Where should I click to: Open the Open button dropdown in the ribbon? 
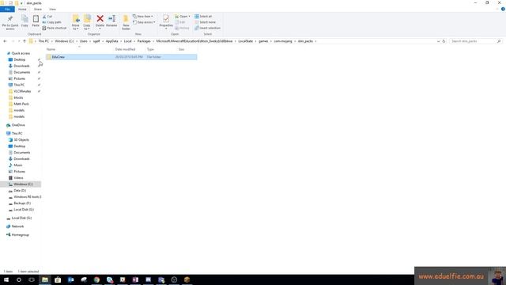[x=190, y=17]
